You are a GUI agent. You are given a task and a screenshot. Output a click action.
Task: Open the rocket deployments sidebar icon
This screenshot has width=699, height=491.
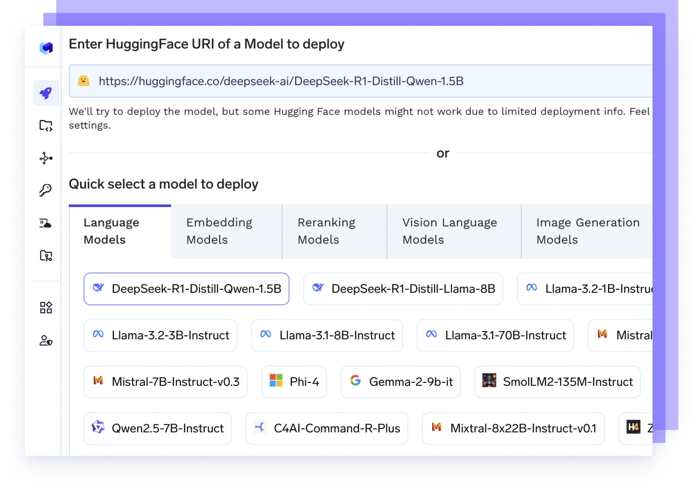click(46, 93)
